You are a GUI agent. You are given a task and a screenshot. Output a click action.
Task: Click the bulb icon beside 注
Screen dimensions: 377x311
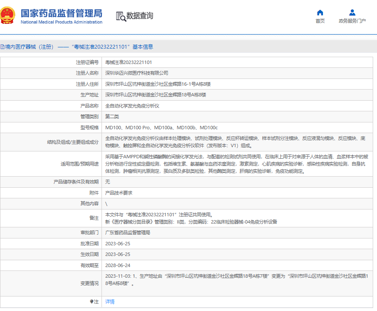[x=92, y=302]
